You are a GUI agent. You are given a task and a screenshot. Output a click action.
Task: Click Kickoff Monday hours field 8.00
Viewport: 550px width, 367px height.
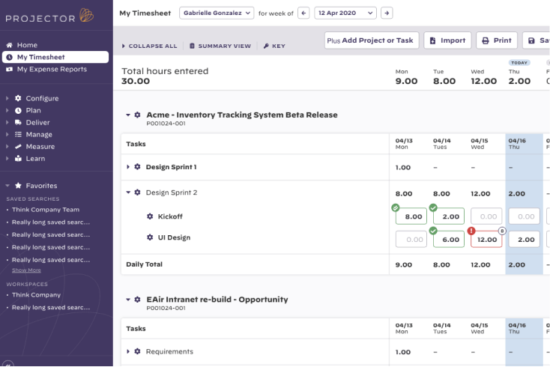click(411, 216)
